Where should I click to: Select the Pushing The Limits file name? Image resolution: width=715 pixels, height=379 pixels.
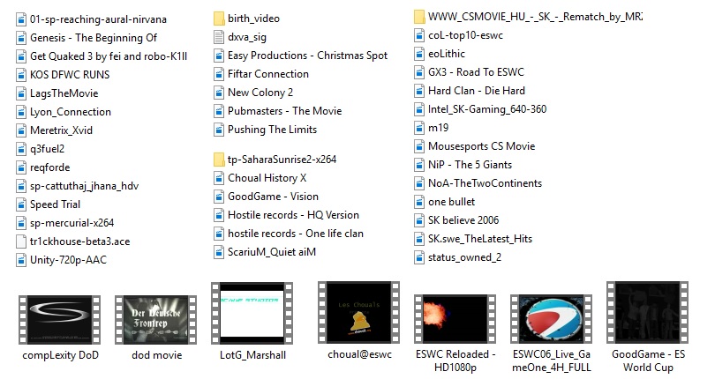click(x=272, y=130)
